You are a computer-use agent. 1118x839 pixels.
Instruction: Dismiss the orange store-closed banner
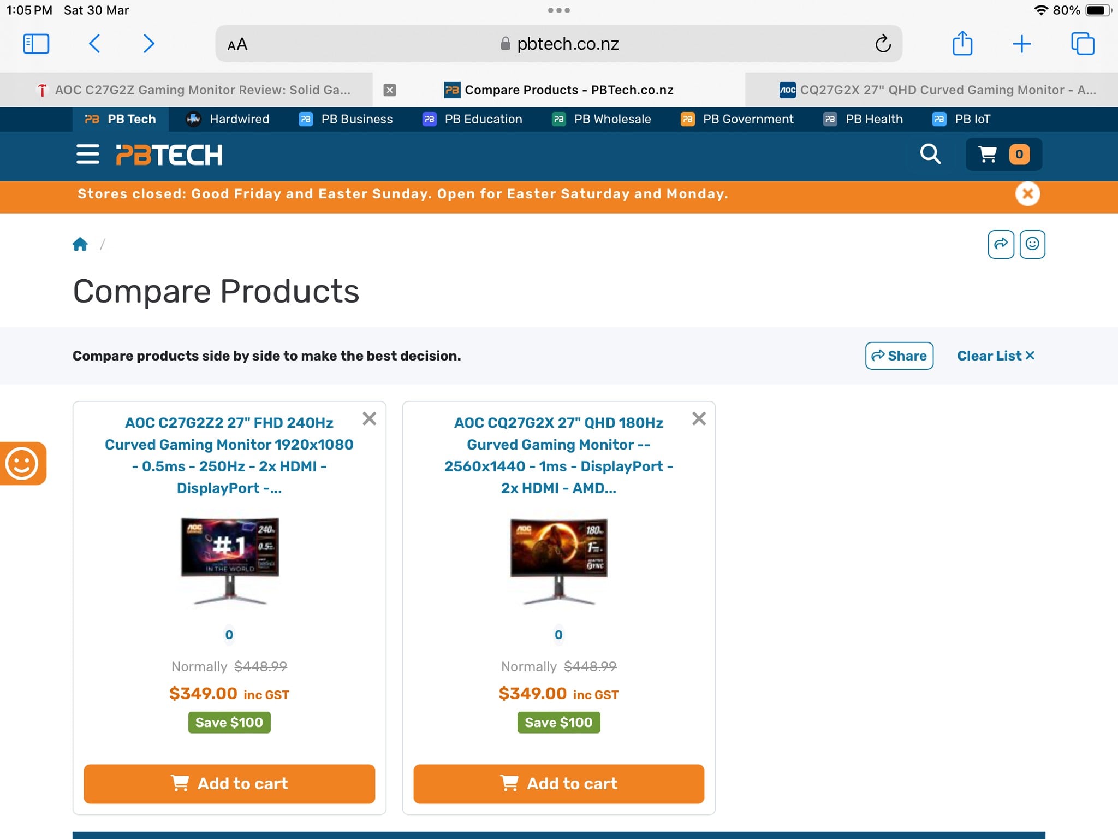(1027, 194)
